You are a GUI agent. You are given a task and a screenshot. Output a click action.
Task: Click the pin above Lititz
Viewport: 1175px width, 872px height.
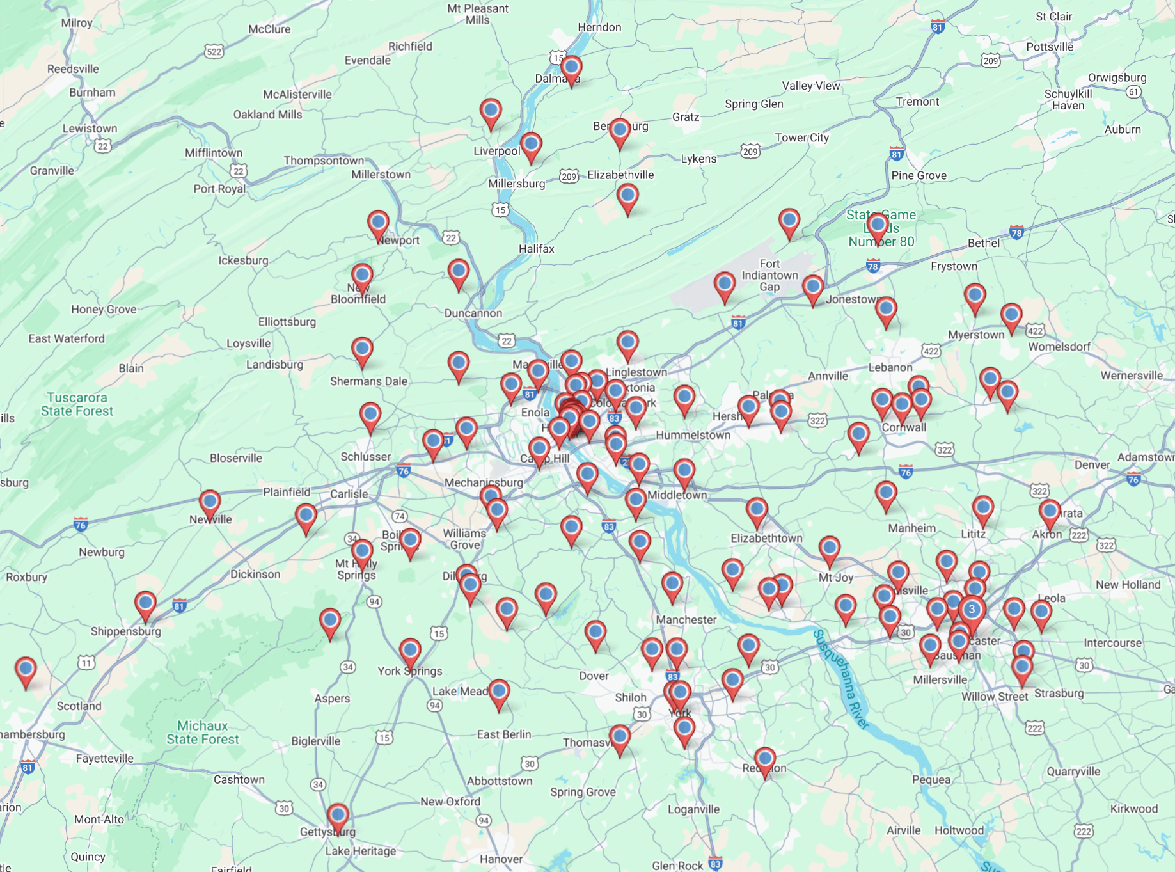point(982,509)
